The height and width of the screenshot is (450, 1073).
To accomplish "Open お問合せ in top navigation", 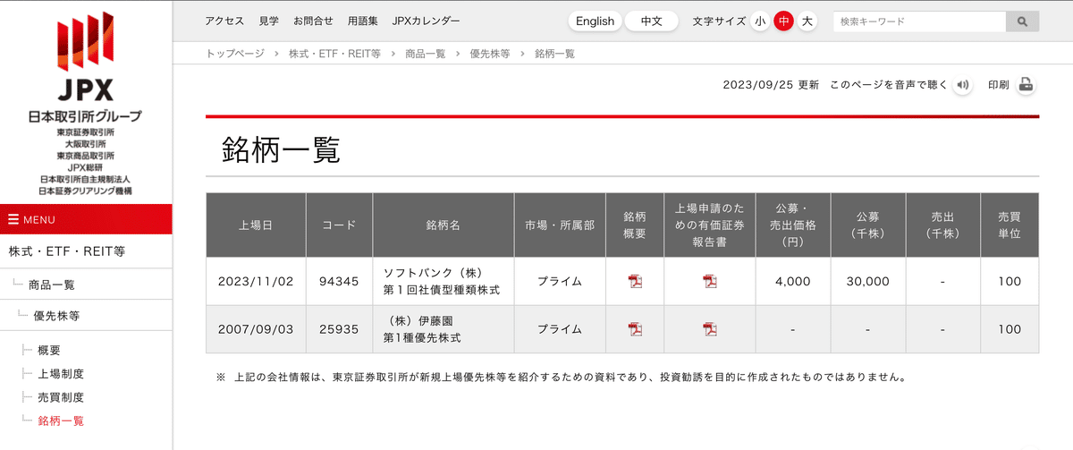I will 314,21.
